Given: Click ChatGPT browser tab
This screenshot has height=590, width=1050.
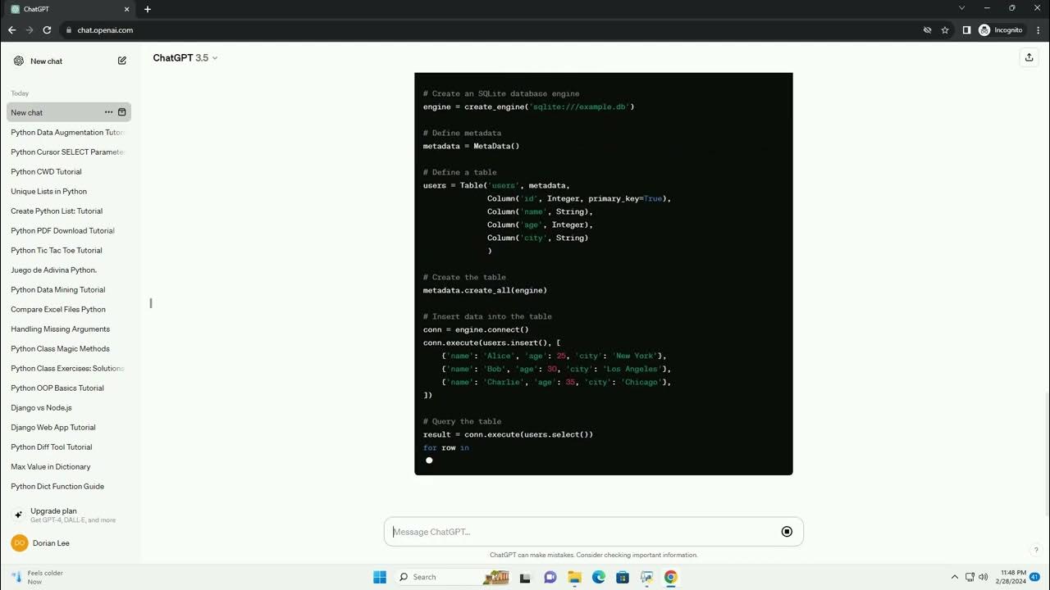Looking at the screenshot, I should pos(70,9).
